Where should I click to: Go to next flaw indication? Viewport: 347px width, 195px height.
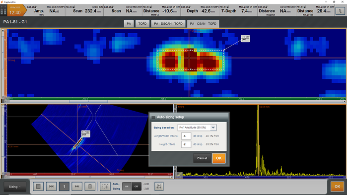pyautogui.click(x=77, y=187)
